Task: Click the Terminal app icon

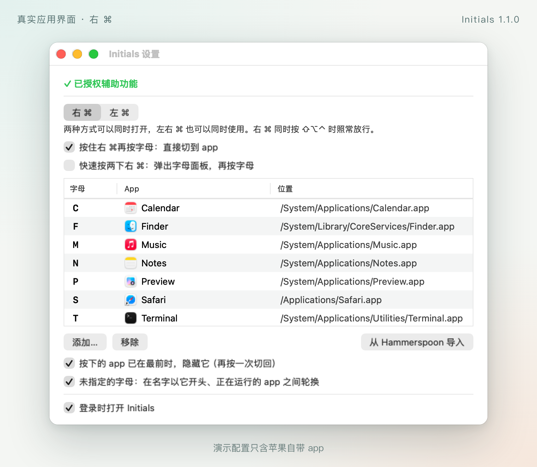Action: point(131,318)
